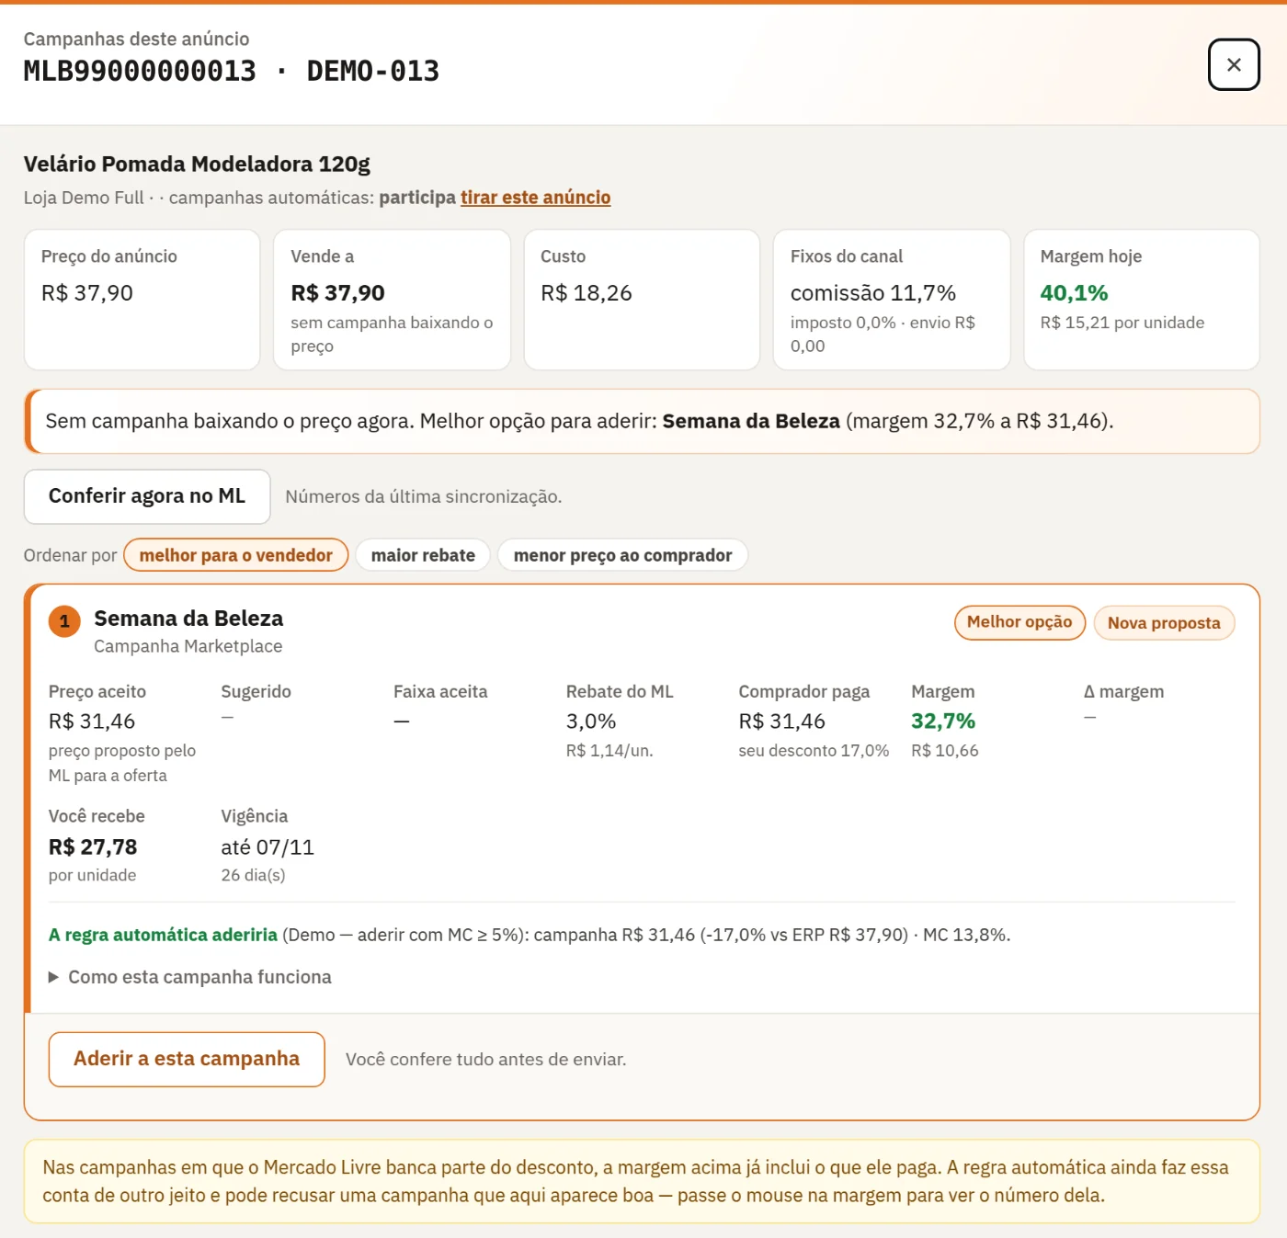
Task: Click 'Números da última sincronização.' note
Action: click(x=424, y=496)
